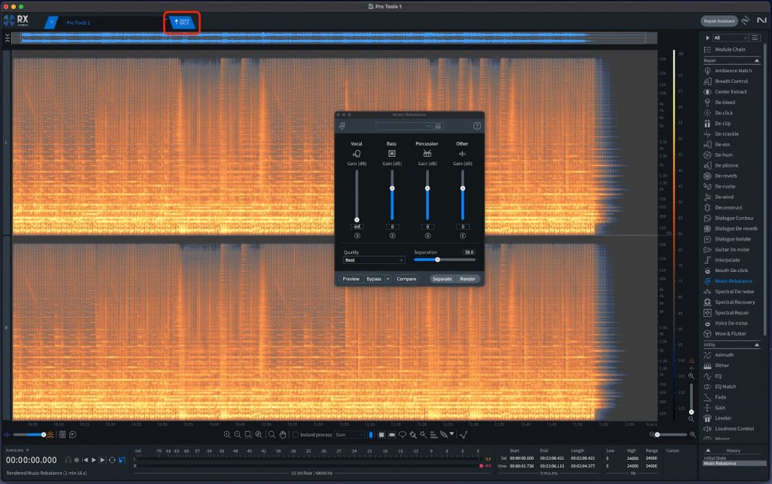Viewport: 772px width, 484px height.
Task: Toggle Bypass in the Music Rebalance window
Action: 374,277
